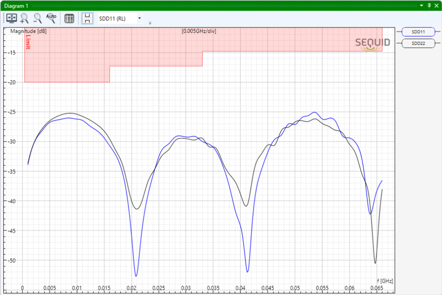This screenshot has height=295, width=442.
Task: Click the SEQUID logo on the chart
Action: click(x=373, y=43)
